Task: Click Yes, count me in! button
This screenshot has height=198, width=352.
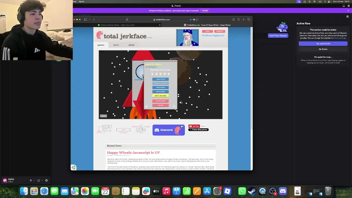Action: (x=323, y=43)
